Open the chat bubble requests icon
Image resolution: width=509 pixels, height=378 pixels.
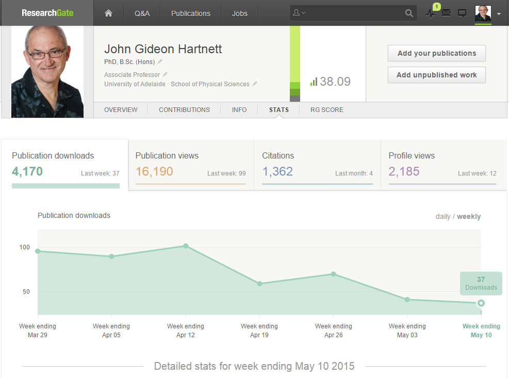pyautogui.click(x=462, y=13)
